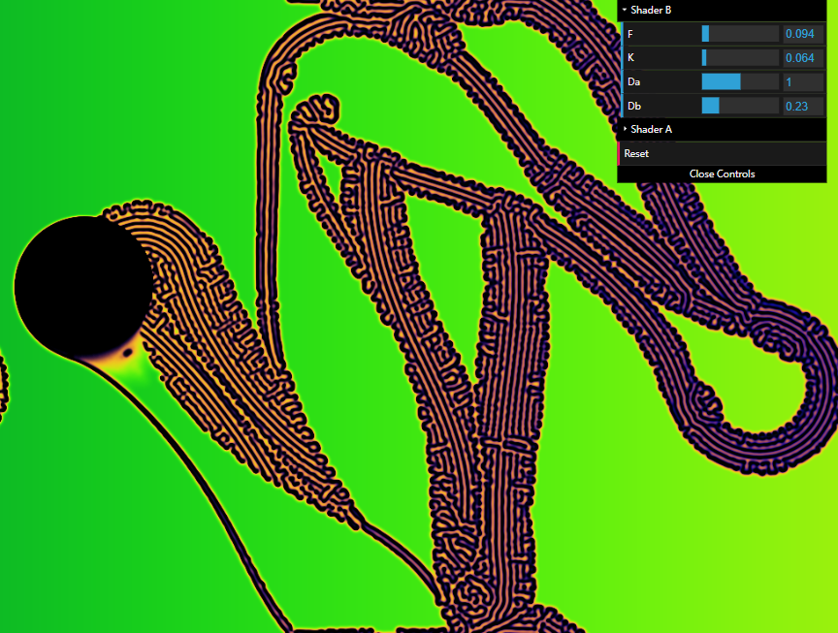This screenshot has width=838, height=633.
Task: Collapse the Shader B folder
Action: tap(650, 10)
